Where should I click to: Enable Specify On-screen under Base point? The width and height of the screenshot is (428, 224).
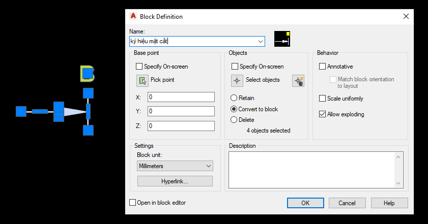click(139, 67)
